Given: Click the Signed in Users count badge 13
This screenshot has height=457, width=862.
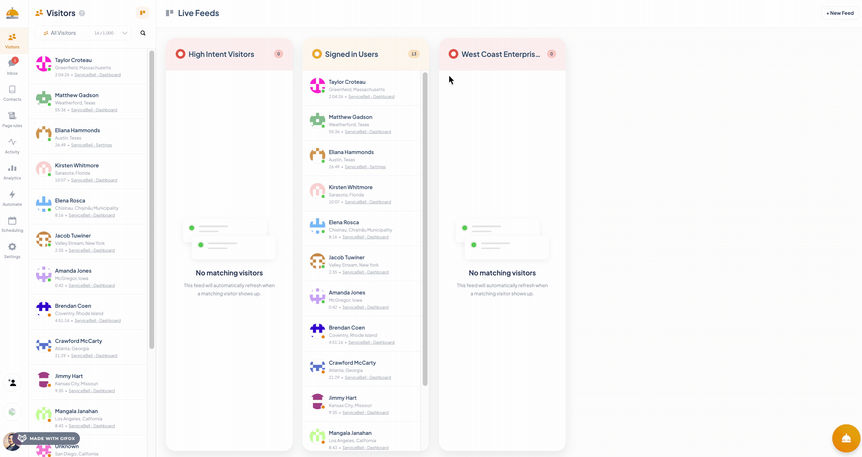Looking at the screenshot, I should click(414, 54).
